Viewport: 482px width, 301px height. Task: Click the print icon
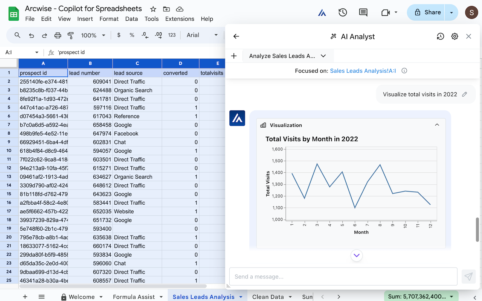[58, 35]
